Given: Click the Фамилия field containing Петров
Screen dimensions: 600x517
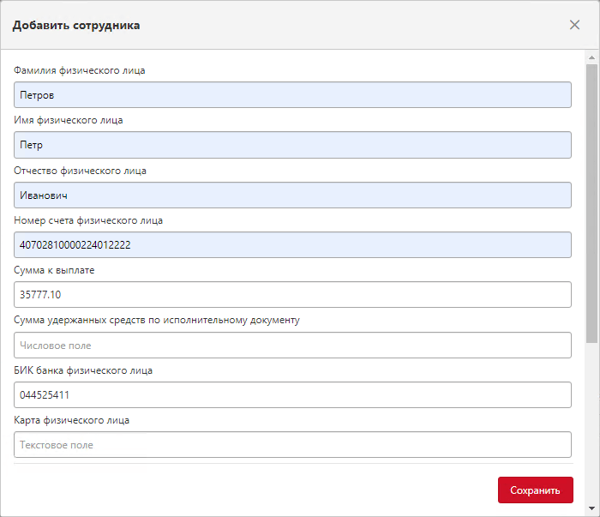Looking at the screenshot, I should (x=293, y=94).
